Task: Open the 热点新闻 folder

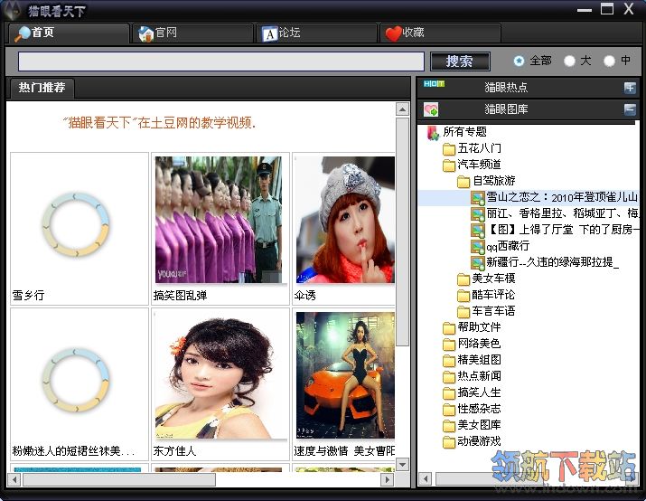Action: pyautogui.click(x=479, y=376)
